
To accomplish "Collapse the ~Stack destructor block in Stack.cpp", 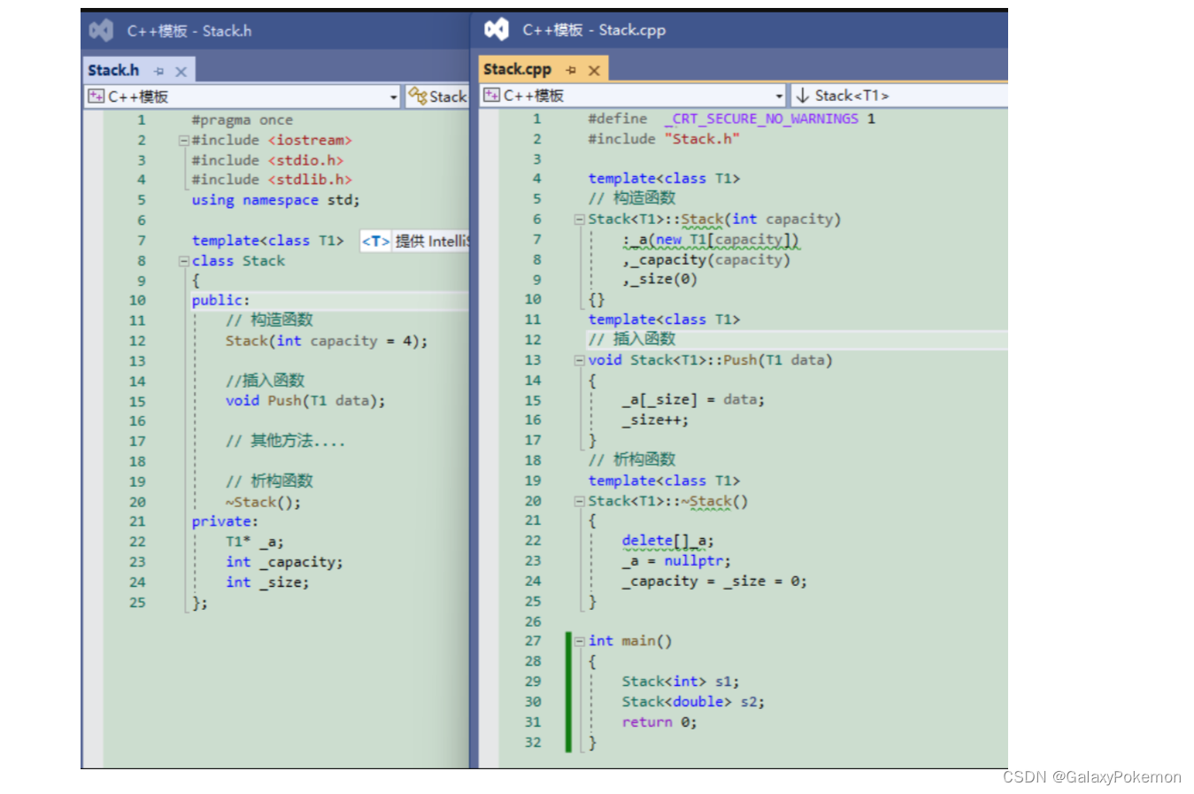I will click(579, 501).
